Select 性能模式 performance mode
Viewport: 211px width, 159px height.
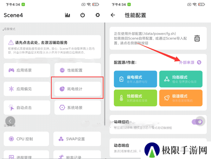point(135,98)
